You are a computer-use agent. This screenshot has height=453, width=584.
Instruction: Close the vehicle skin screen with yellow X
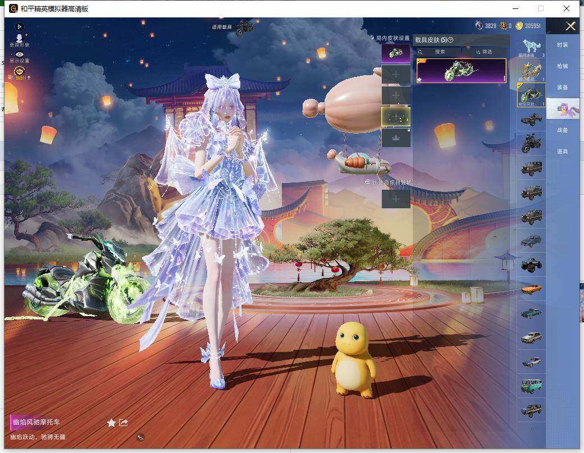(x=571, y=26)
